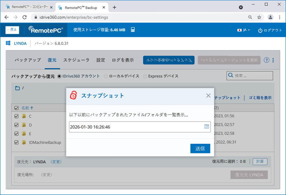Click the site lock icon

pyautogui.click(x=36, y=17)
